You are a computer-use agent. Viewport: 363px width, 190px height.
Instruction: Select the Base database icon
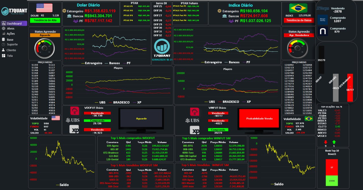[x=4, y=40]
